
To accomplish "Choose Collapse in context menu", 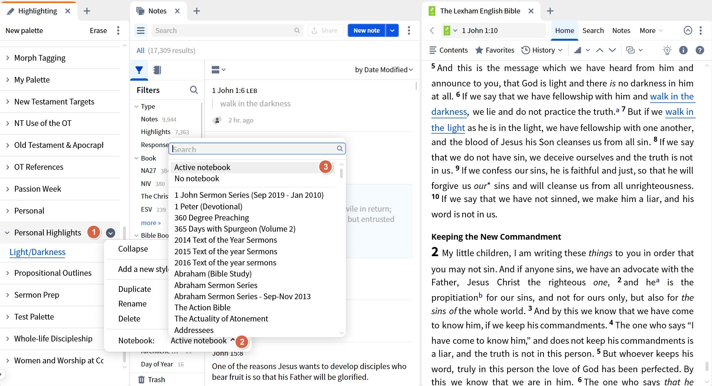I will (x=133, y=248).
